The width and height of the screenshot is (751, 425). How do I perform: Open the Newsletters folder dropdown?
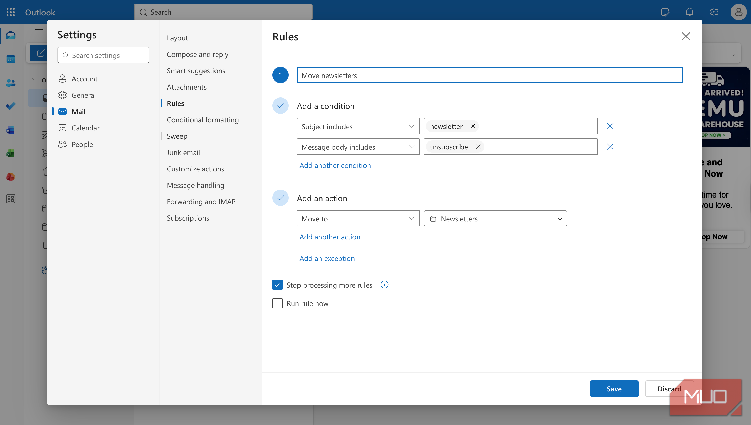tap(495, 218)
